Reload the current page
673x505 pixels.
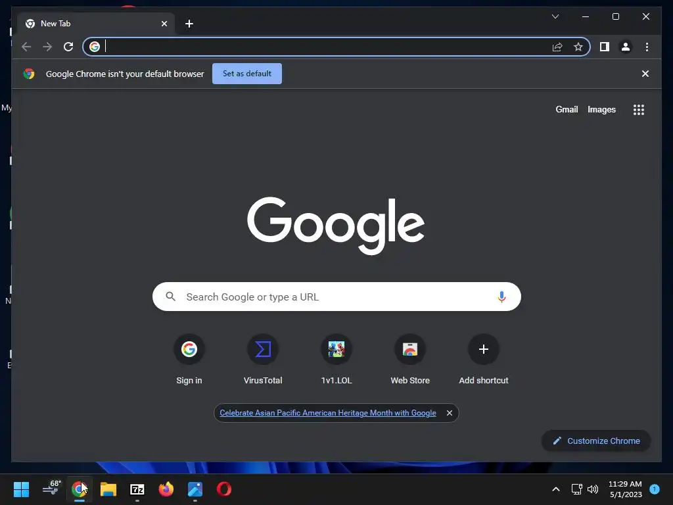(x=68, y=47)
